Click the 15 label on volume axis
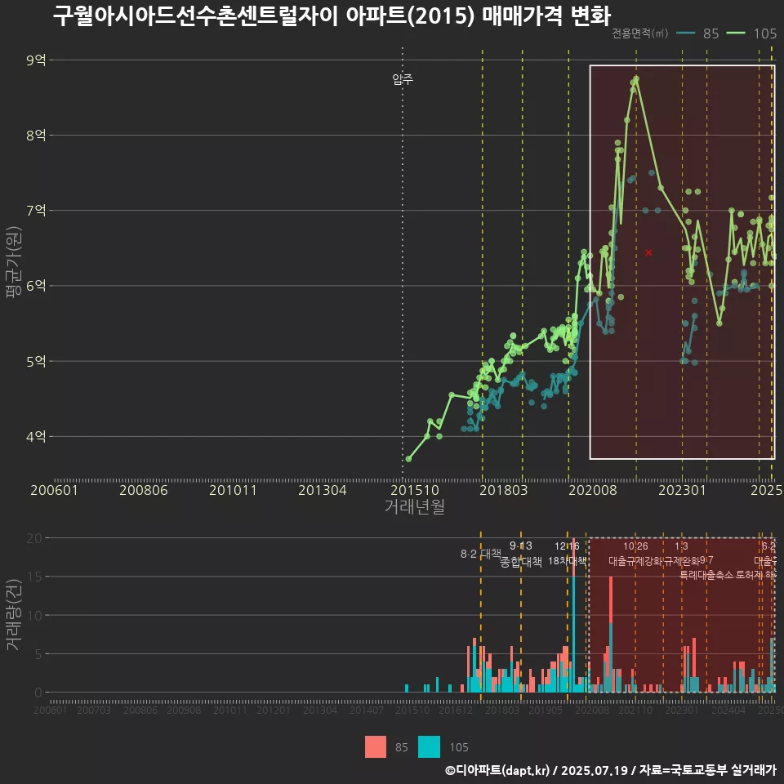The width and height of the screenshot is (784, 784). [x=34, y=577]
